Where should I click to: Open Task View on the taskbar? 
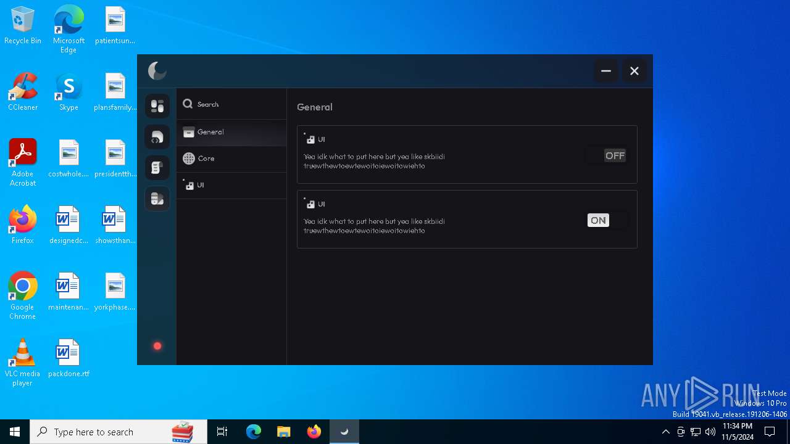click(x=222, y=432)
